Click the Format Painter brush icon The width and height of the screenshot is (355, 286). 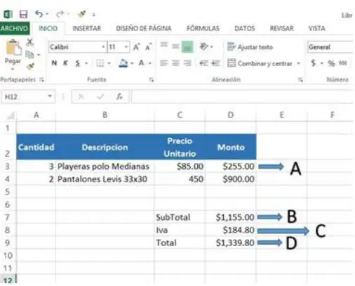click(30, 66)
